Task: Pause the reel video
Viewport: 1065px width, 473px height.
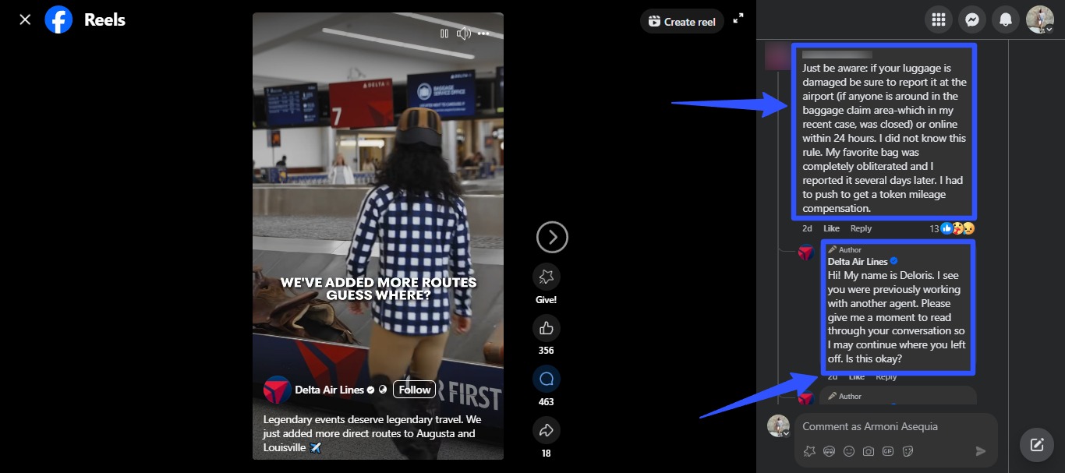Action: pos(444,34)
